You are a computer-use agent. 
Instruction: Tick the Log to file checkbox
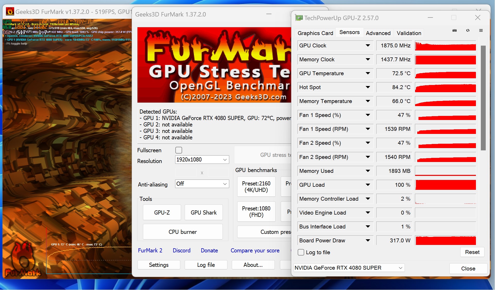301,252
